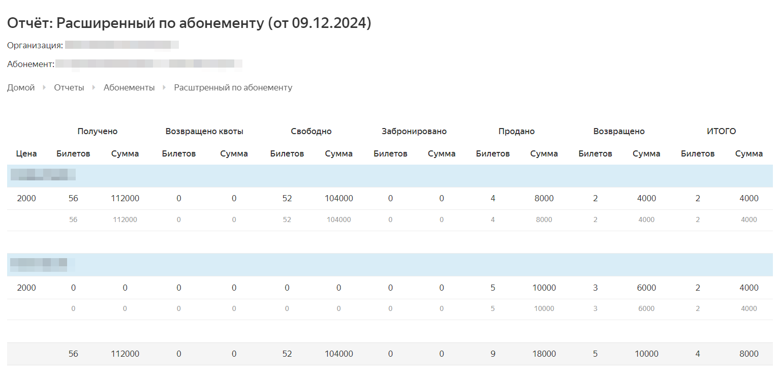This screenshot has height=376, width=779.
Task: Go to the Отчеты breadcrumb
Action: point(69,87)
